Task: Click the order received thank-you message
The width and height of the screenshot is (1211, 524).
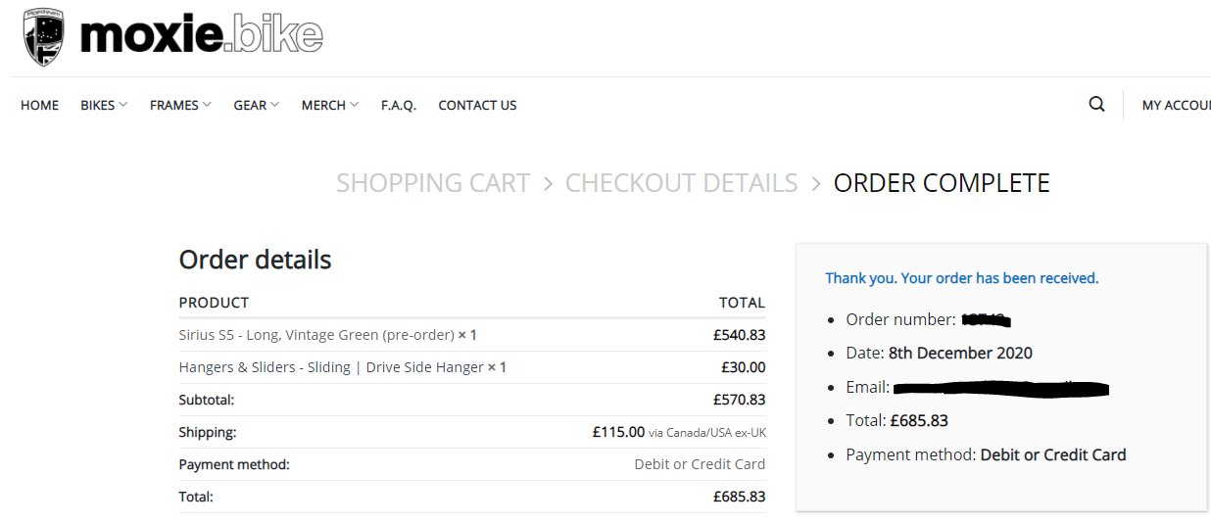Action: point(962,278)
